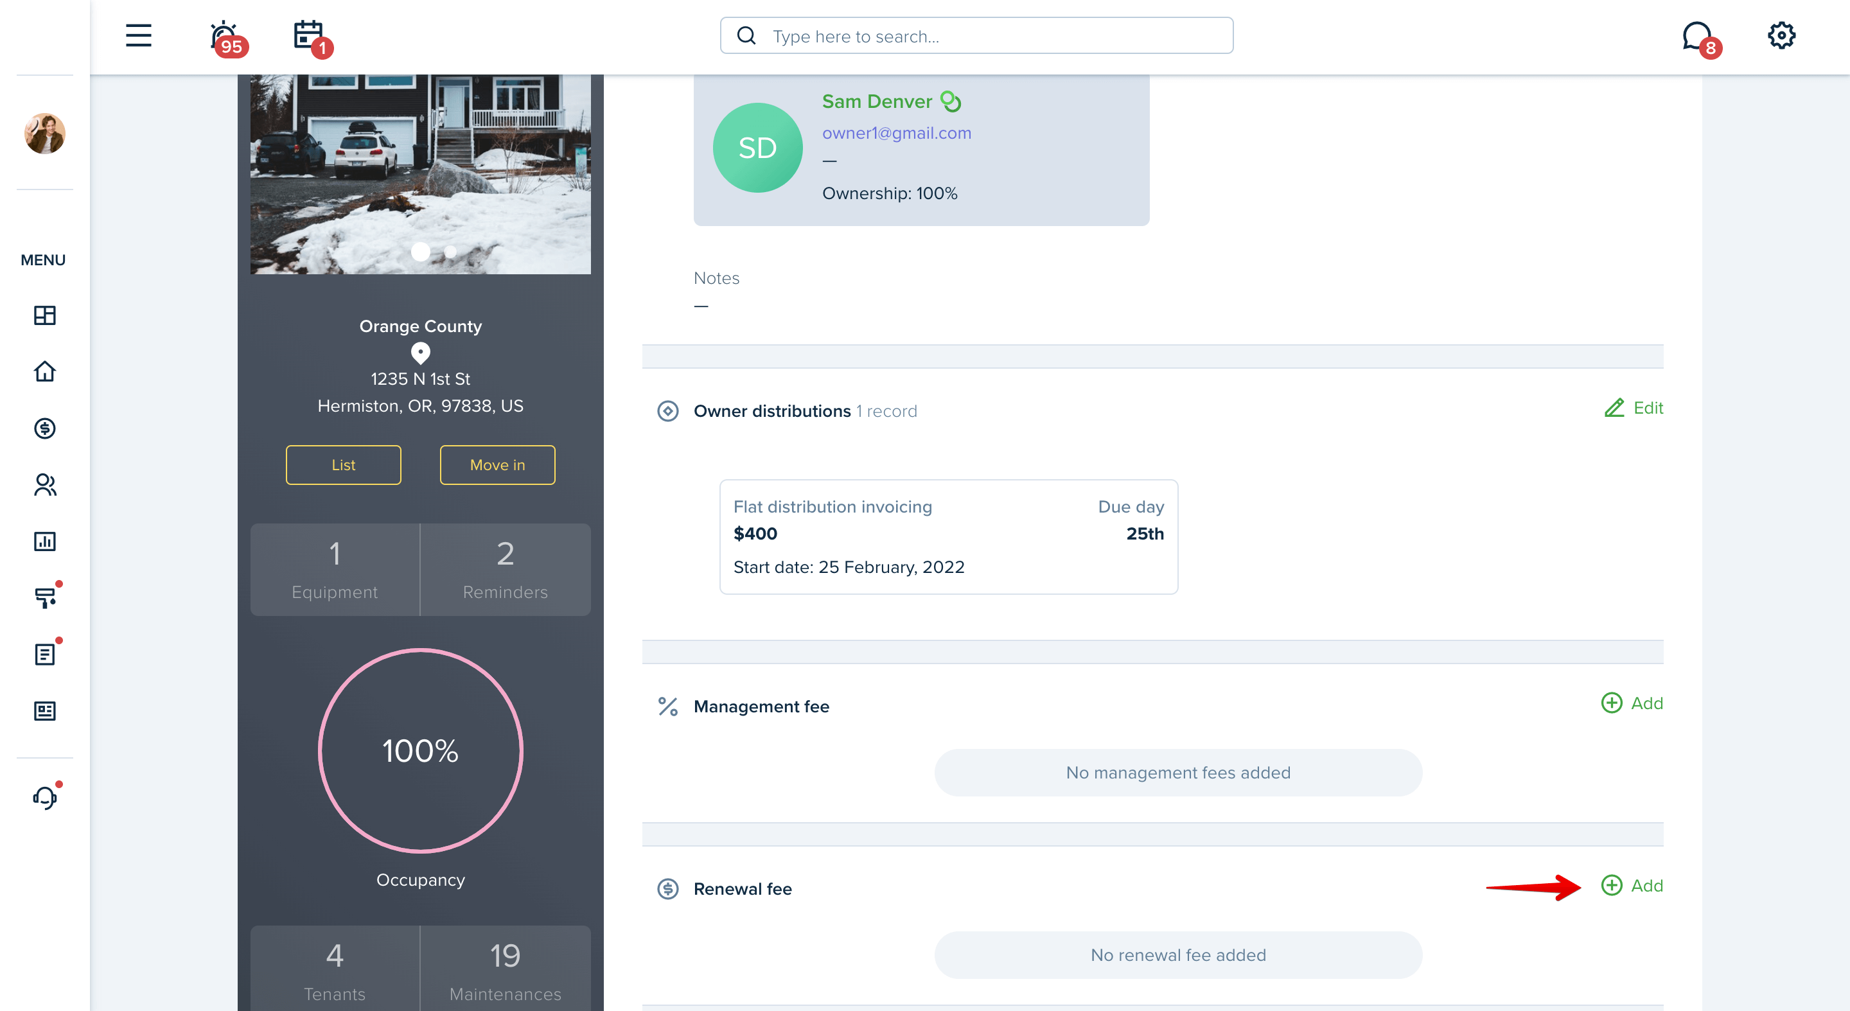Open Accounting dollar icon in sidebar
The image size is (1850, 1011).
(44, 428)
